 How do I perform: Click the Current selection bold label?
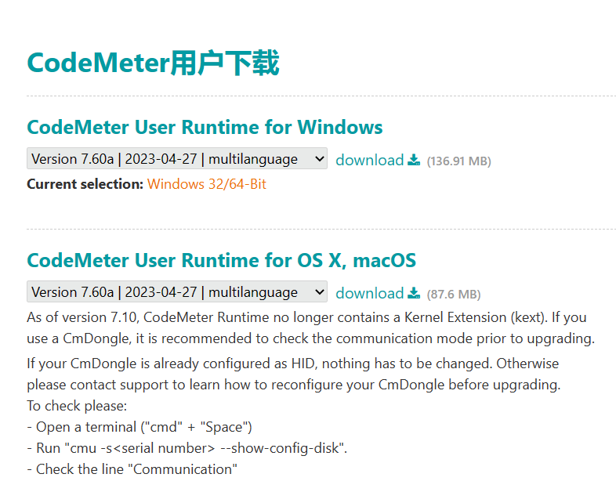(x=85, y=184)
